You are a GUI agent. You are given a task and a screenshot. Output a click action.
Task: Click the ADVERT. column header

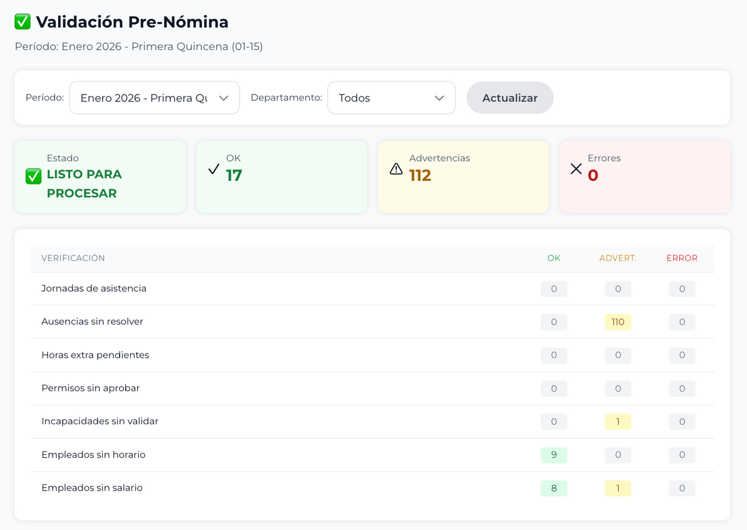pos(617,258)
